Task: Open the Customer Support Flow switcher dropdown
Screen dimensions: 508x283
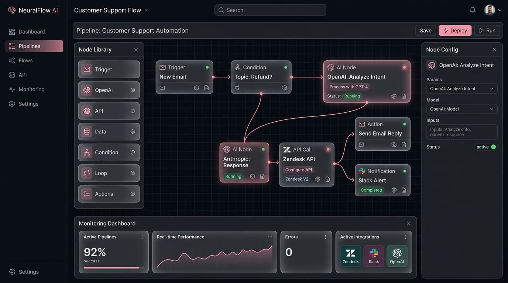Action: (x=111, y=10)
